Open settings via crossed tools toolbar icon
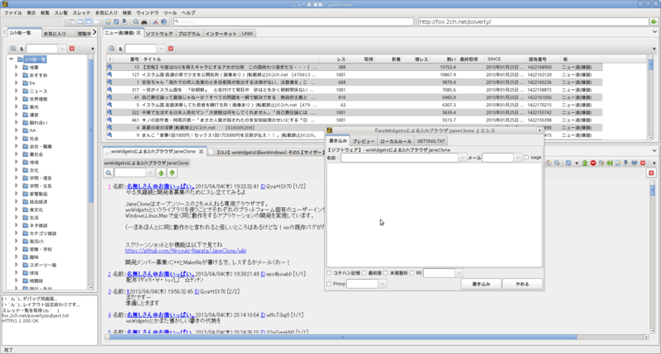Screen dimensions: 661x354 [x=155, y=21]
